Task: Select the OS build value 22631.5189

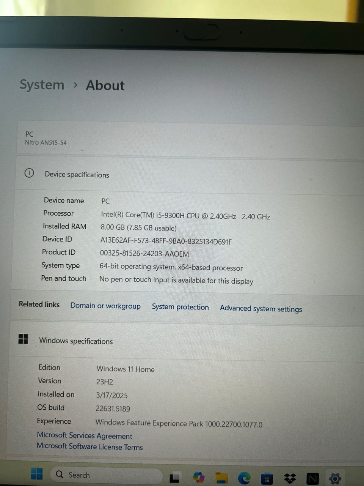Action: click(x=113, y=409)
